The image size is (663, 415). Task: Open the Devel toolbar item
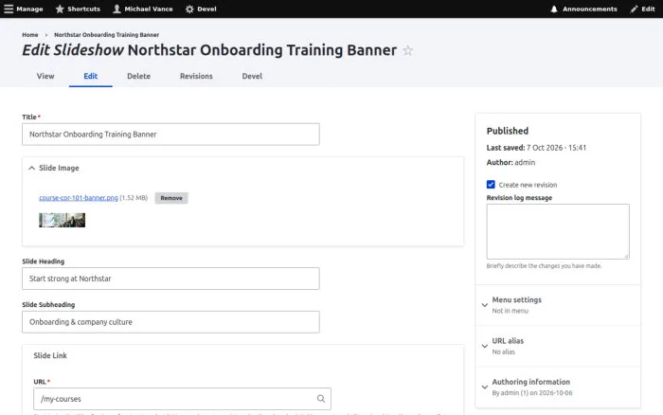coord(201,9)
